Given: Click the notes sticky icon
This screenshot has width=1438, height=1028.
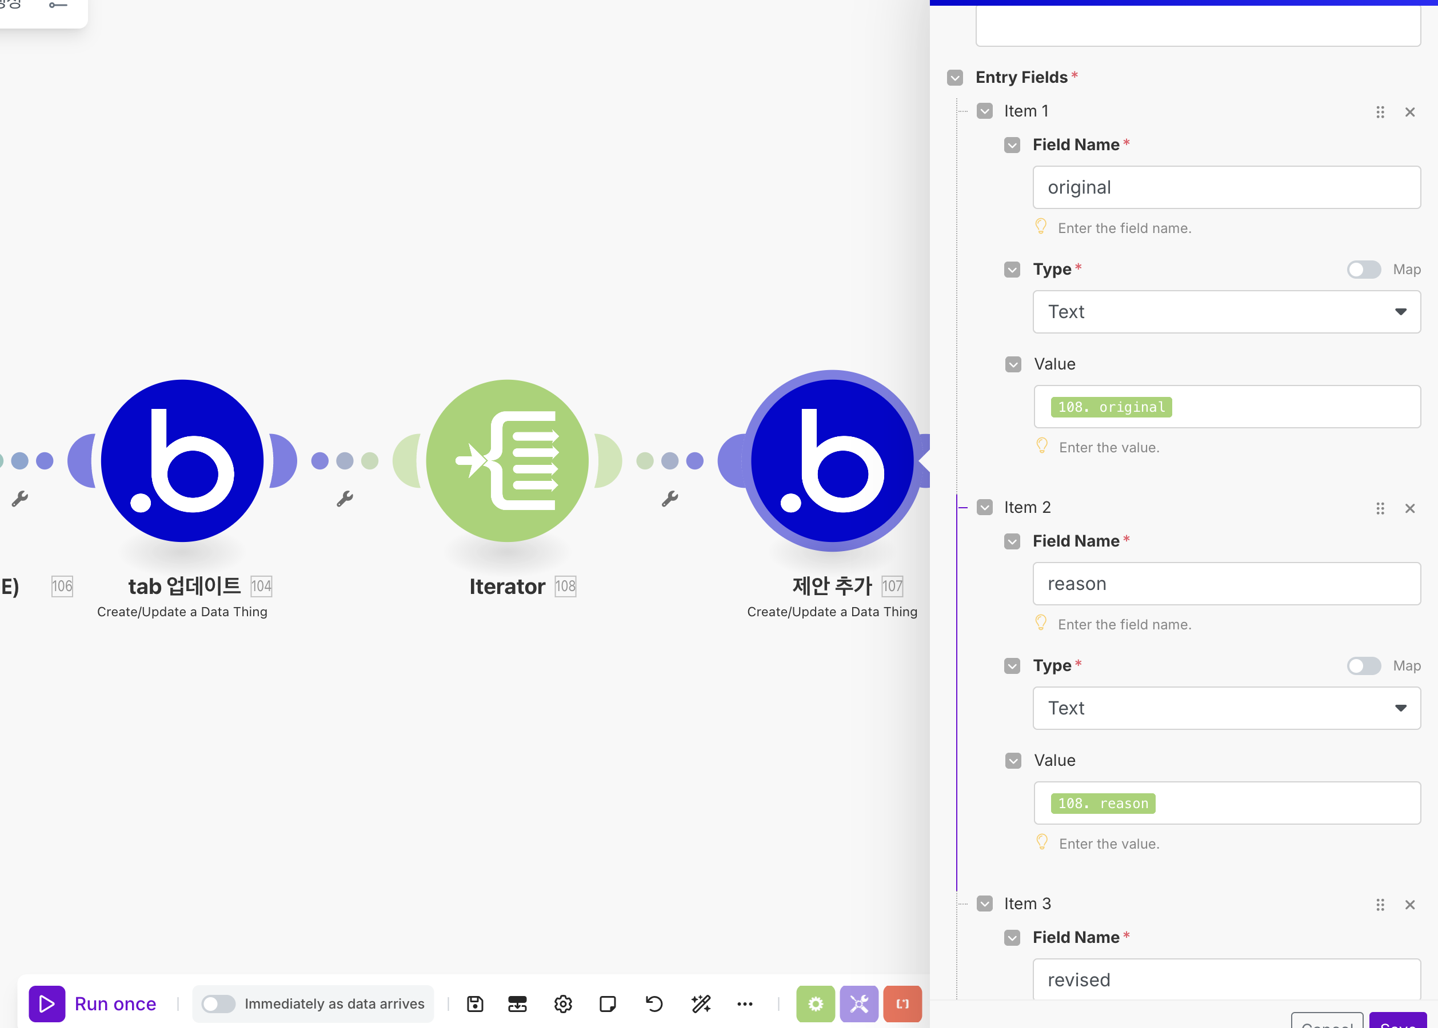Looking at the screenshot, I should pos(608,1004).
